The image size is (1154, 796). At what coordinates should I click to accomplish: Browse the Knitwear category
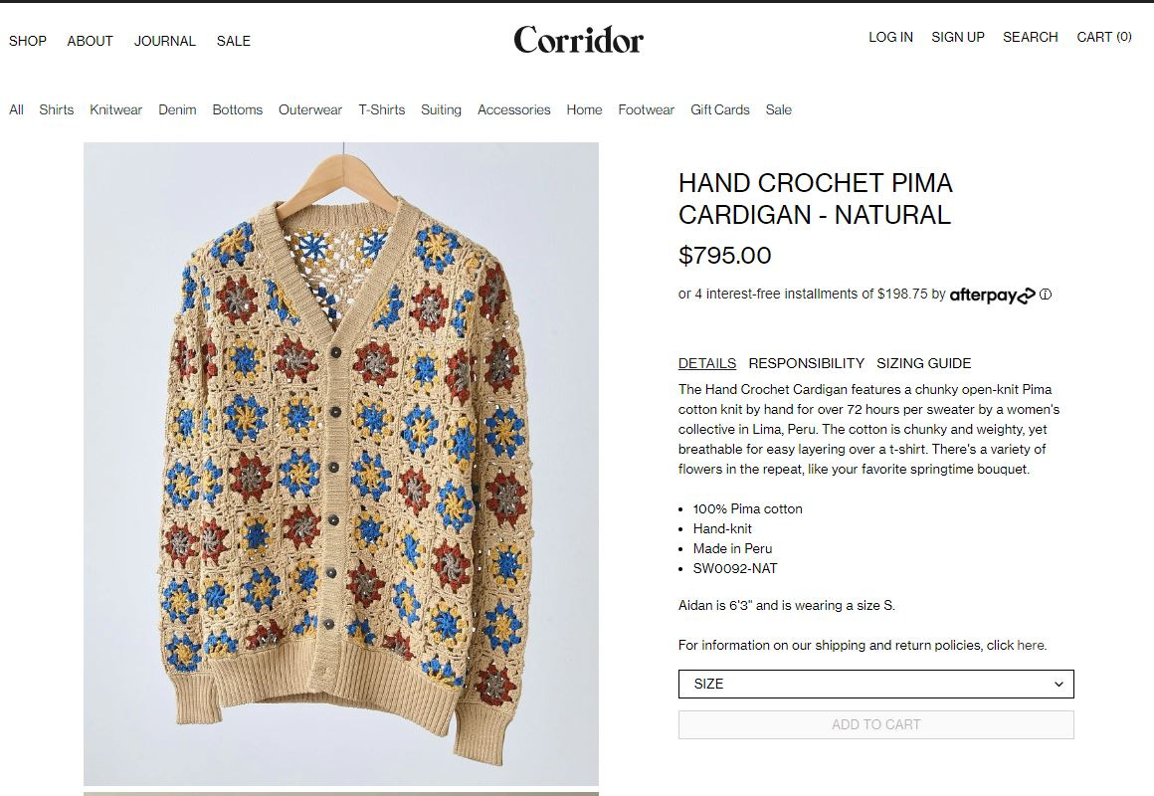115,109
